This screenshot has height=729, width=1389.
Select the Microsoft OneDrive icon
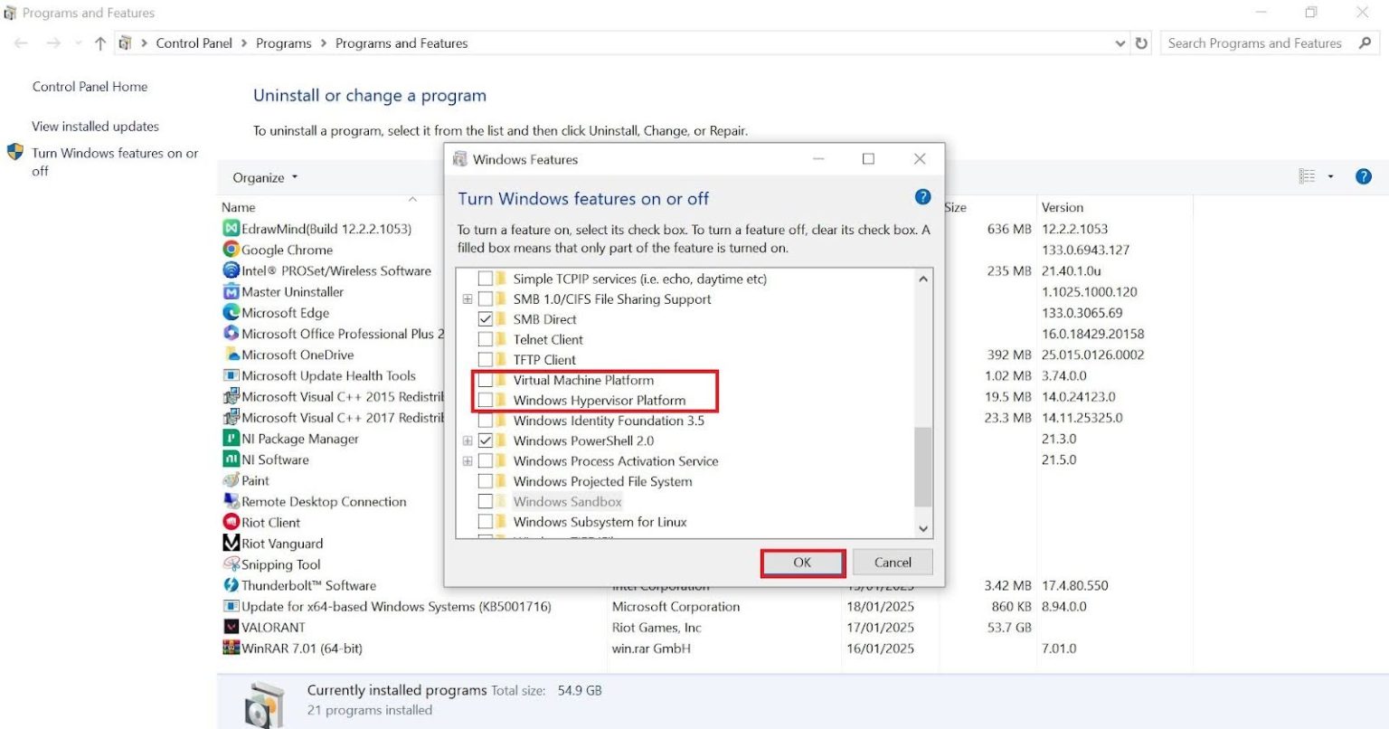(x=231, y=355)
